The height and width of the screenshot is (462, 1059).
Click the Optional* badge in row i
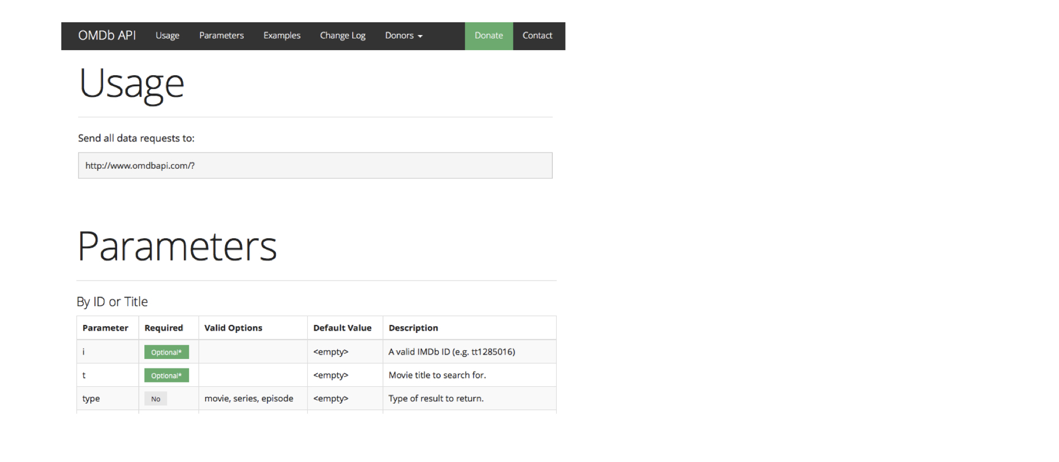167,352
